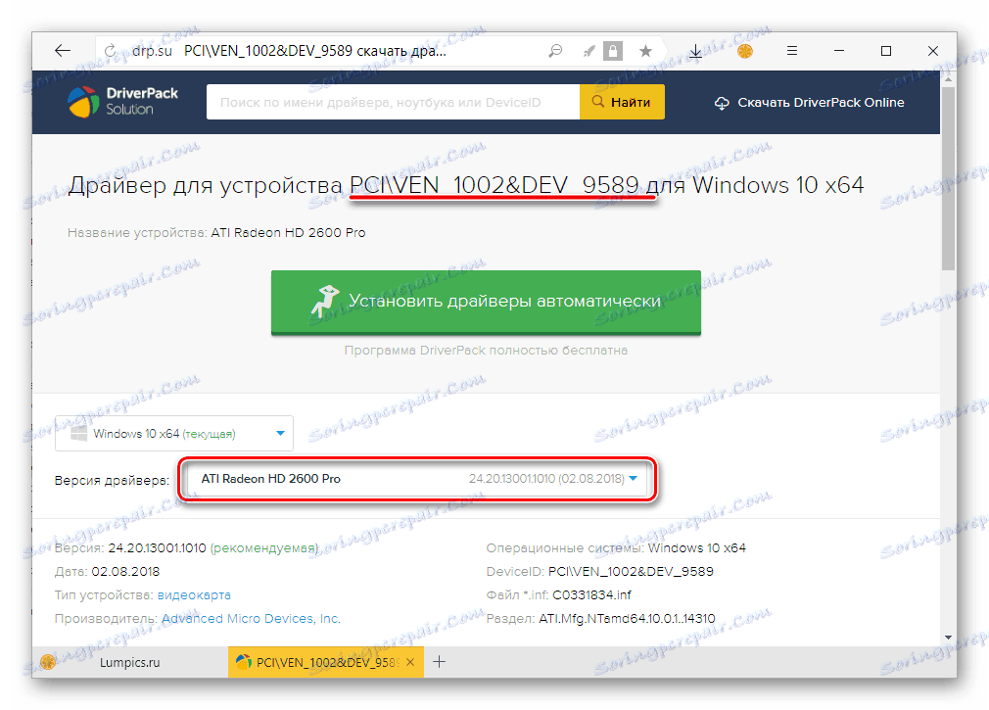Click the back navigation arrow
Image resolution: width=989 pixels, height=710 pixels.
(x=62, y=50)
